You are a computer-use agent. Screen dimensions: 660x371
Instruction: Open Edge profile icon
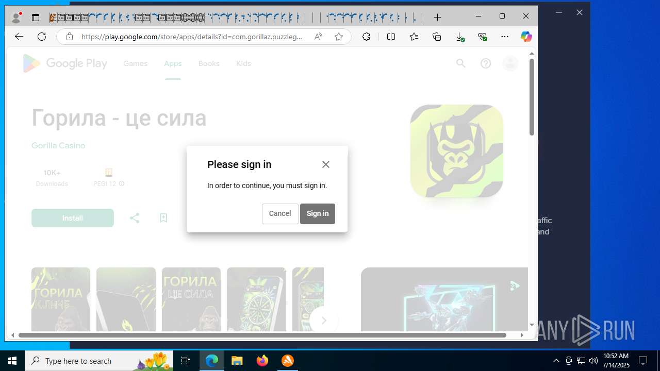16,18
